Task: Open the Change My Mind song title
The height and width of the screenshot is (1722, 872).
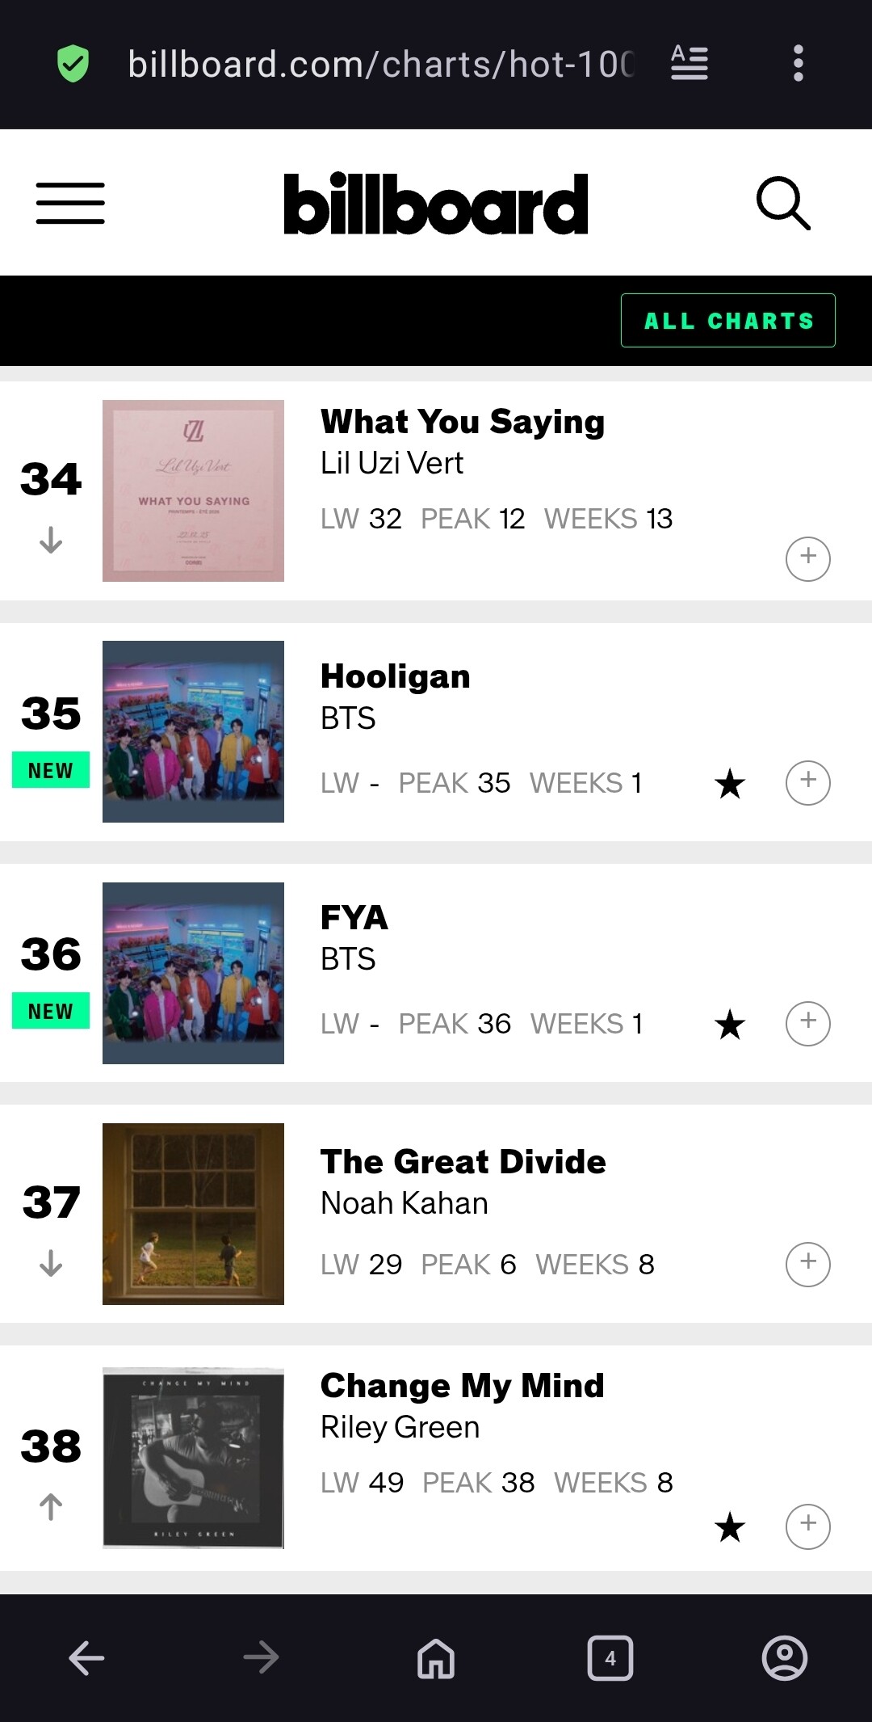Action: [462, 1386]
